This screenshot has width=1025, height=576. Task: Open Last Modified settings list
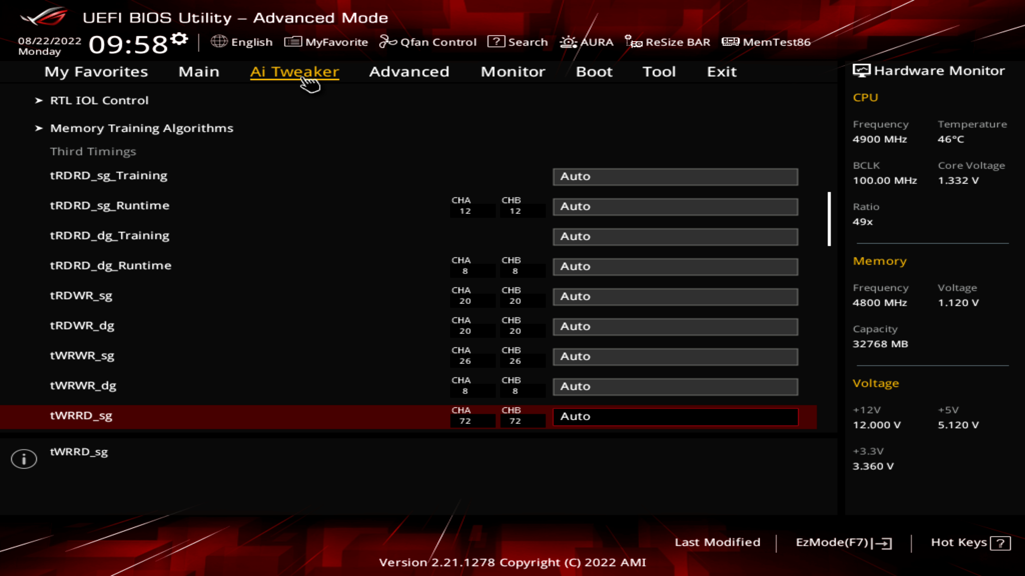[x=717, y=542]
